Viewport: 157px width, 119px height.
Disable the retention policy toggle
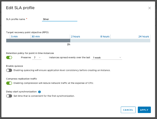tap(9, 57)
